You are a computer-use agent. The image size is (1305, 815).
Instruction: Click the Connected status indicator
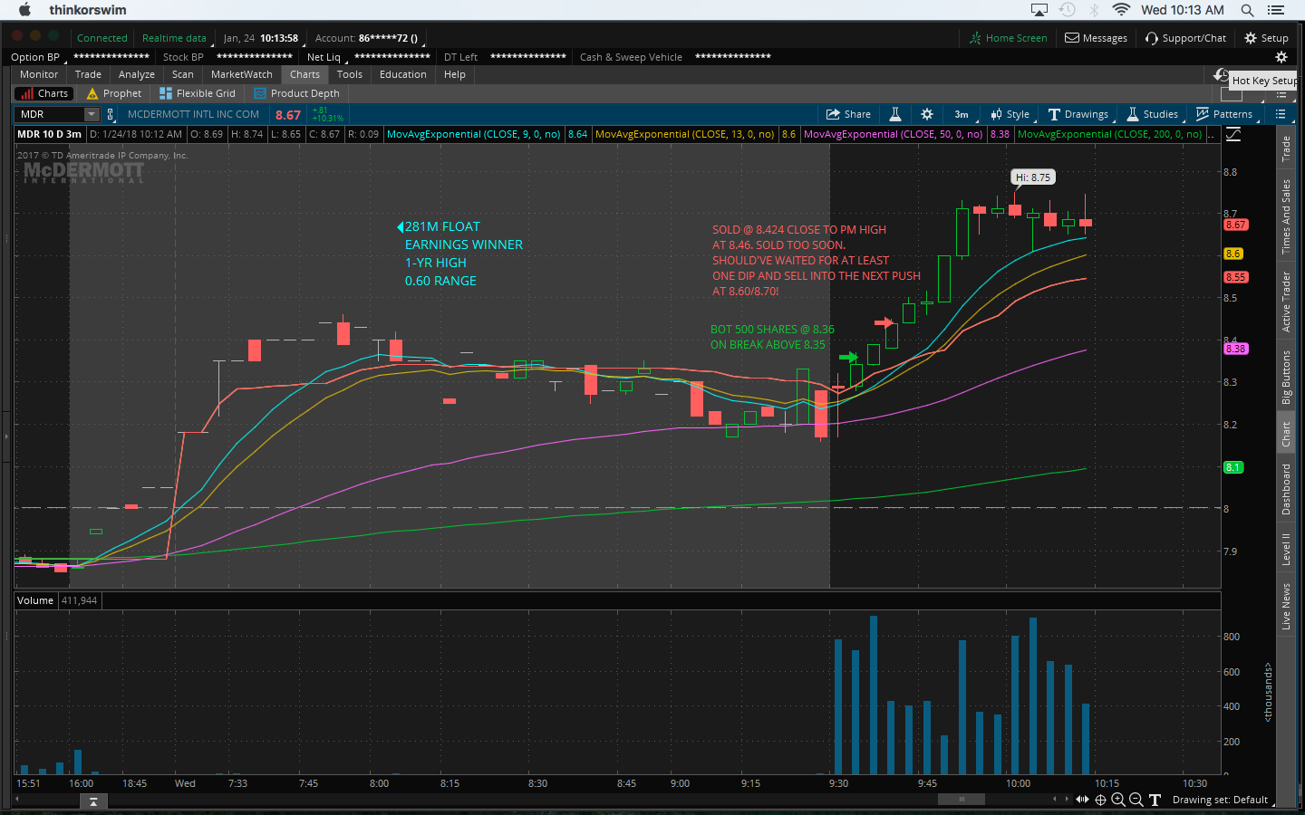(x=102, y=38)
